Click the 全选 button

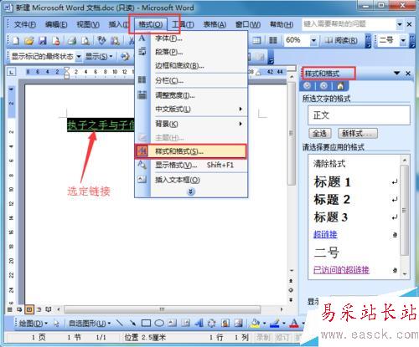pyautogui.click(x=320, y=133)
